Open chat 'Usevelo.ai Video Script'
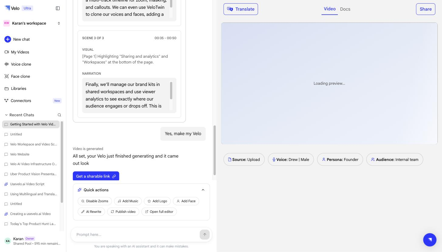Screen dimensions: 442x252 [x=31, y=184]
